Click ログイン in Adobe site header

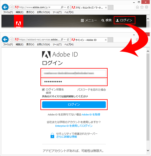click(x=125, y=20)
